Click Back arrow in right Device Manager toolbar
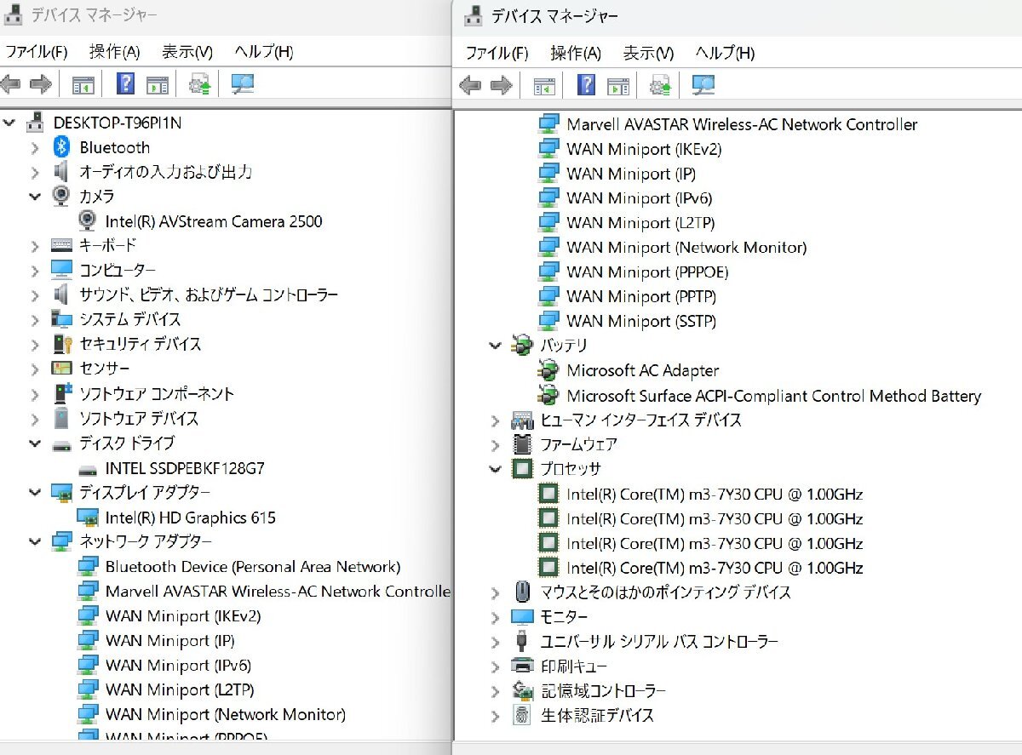The width and height of the screenshot is (1022, 755). 470,85
